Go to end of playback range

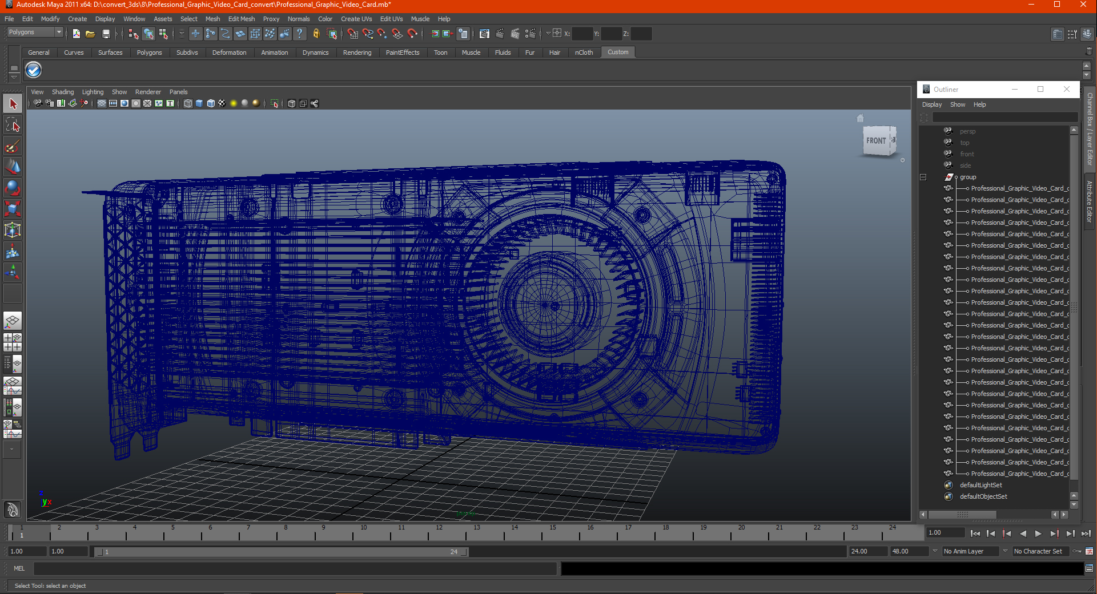[x=1086, y=534]
